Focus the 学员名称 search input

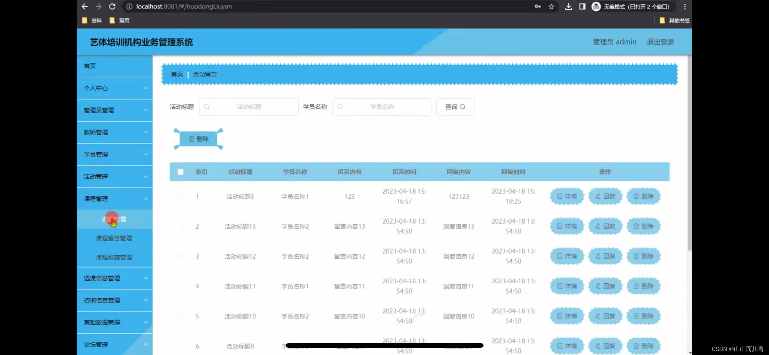(382, 107)
